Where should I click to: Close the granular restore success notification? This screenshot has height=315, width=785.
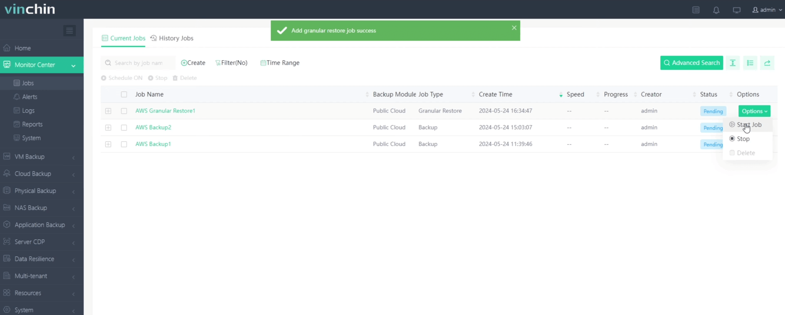pyautogui.click(x=514, y=28)
